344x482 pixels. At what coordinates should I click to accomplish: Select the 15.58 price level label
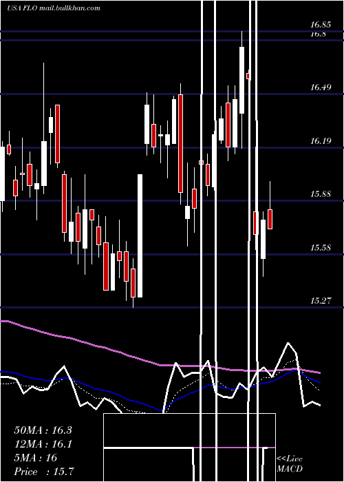321,247
